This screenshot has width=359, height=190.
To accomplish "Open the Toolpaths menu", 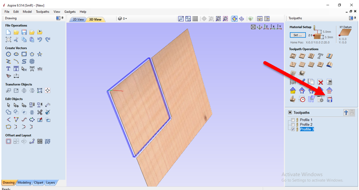I will [42, 11].
